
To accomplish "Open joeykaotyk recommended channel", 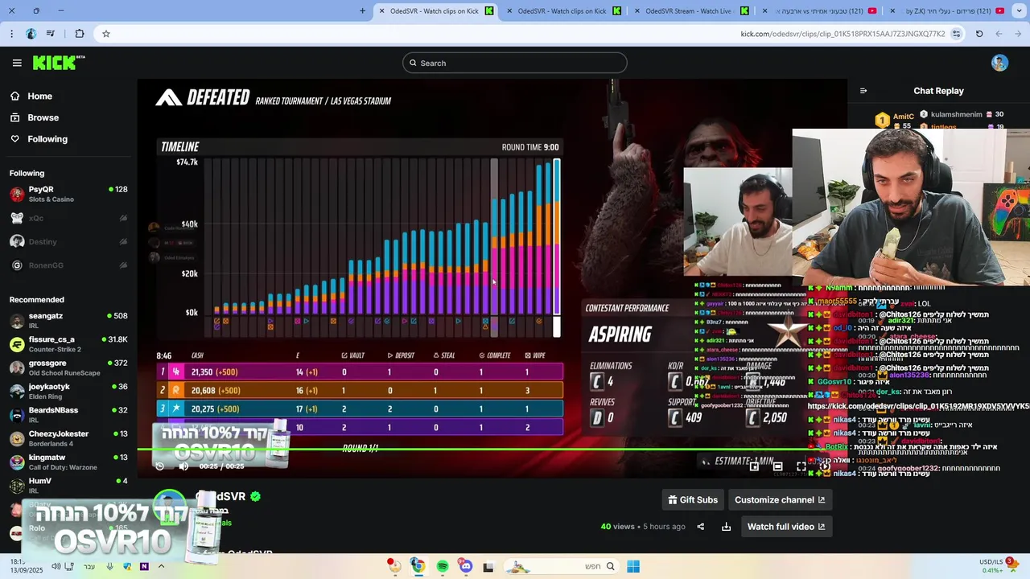I will (x=68, y=391).
